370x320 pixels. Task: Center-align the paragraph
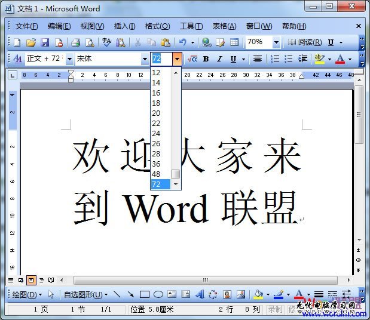(x=258, y=59)
